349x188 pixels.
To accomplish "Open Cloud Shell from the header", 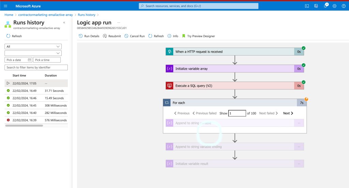I will click(x=307, y=6).
